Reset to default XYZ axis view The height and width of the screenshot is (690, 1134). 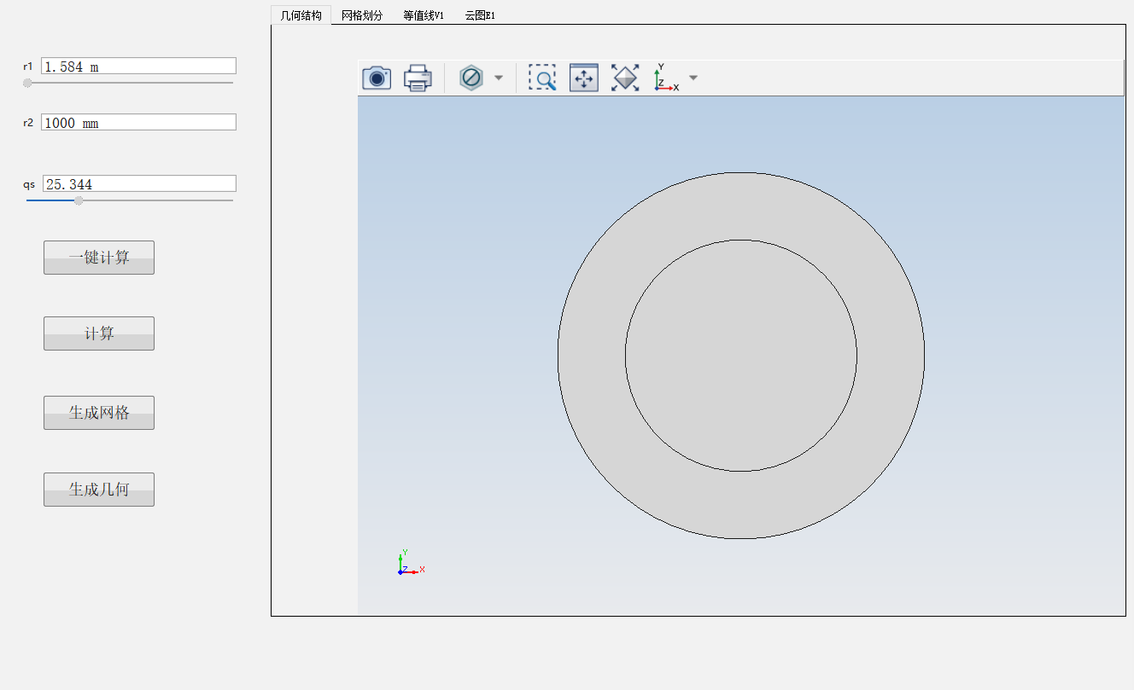tap(666, 78)
